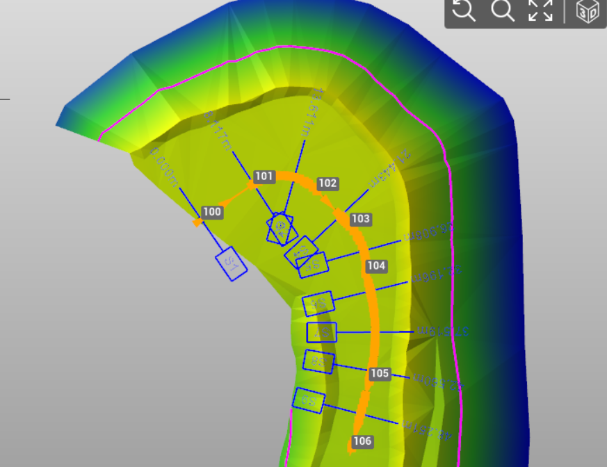Click the fit-to-extents arrows icon
Image resolution: width=607 pixels, height=467 pixels.
point(540,10)
